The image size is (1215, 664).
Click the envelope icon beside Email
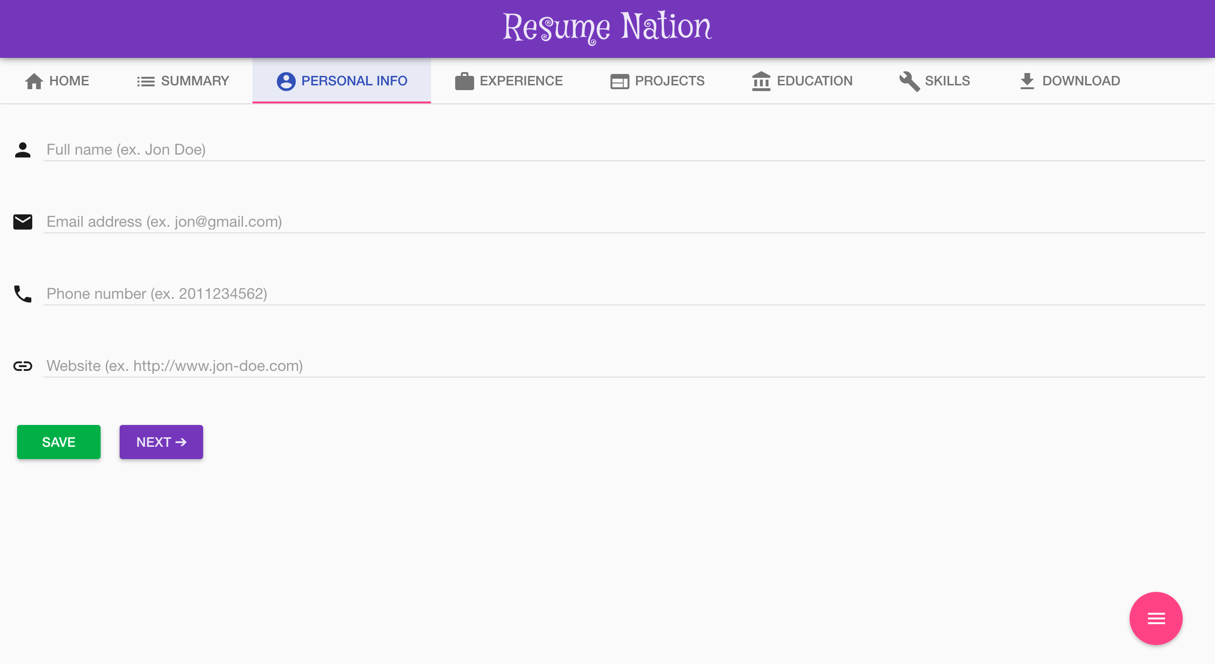pos(23,221)
